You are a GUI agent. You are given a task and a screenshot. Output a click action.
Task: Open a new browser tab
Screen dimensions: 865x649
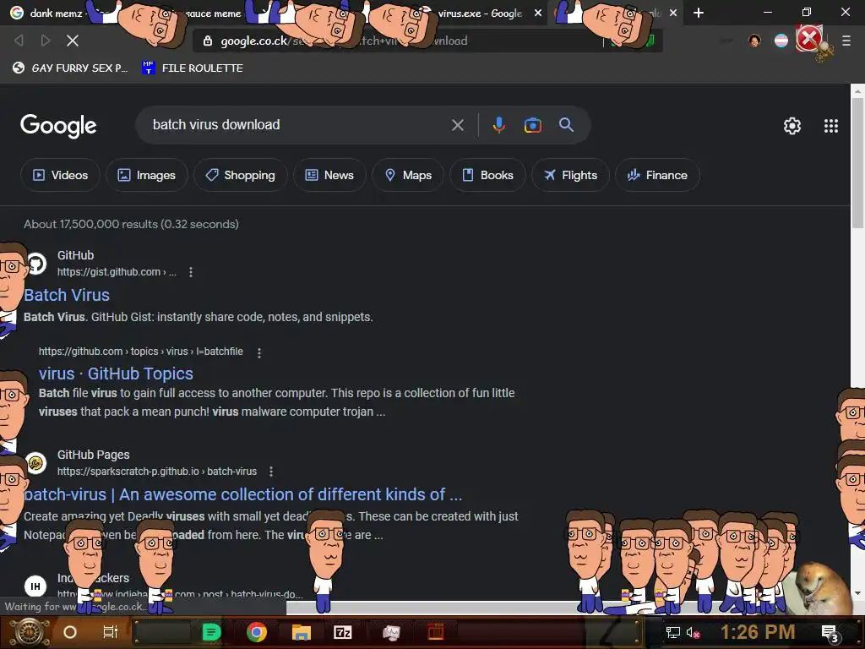coord(699,13)
